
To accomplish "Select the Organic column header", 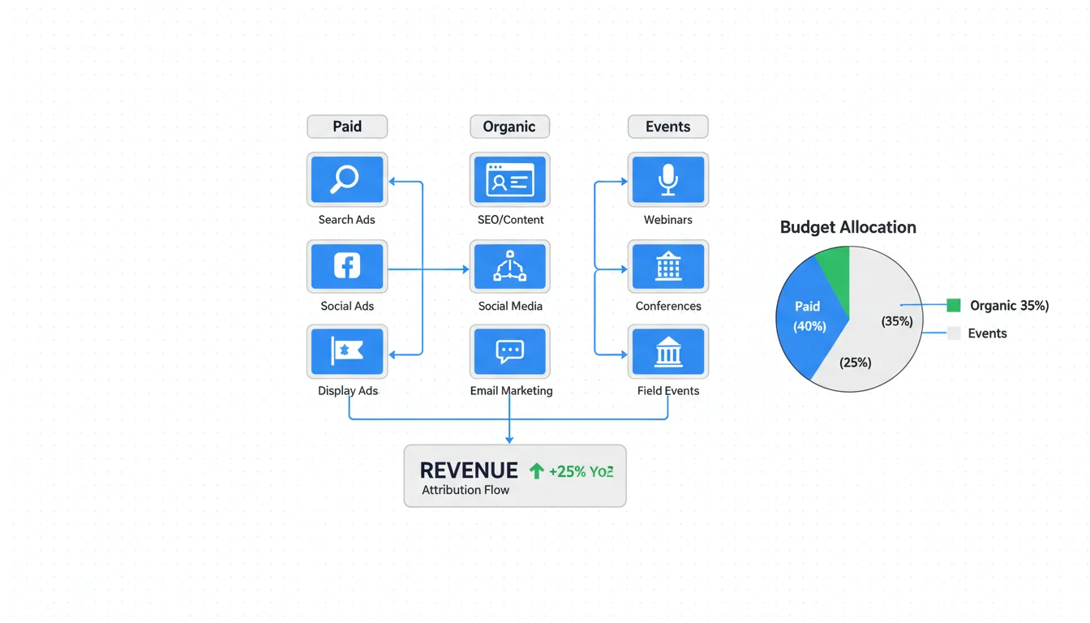I will coord(509,127).
